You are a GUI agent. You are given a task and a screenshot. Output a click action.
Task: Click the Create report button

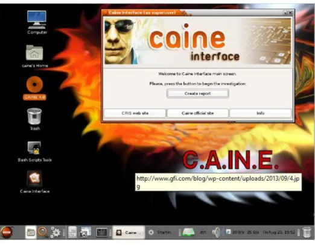tap(198, 93)
